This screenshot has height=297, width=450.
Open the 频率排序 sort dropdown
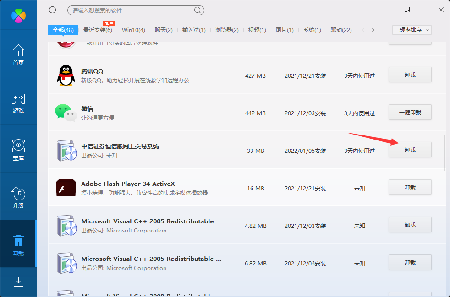tap(412, 30)
